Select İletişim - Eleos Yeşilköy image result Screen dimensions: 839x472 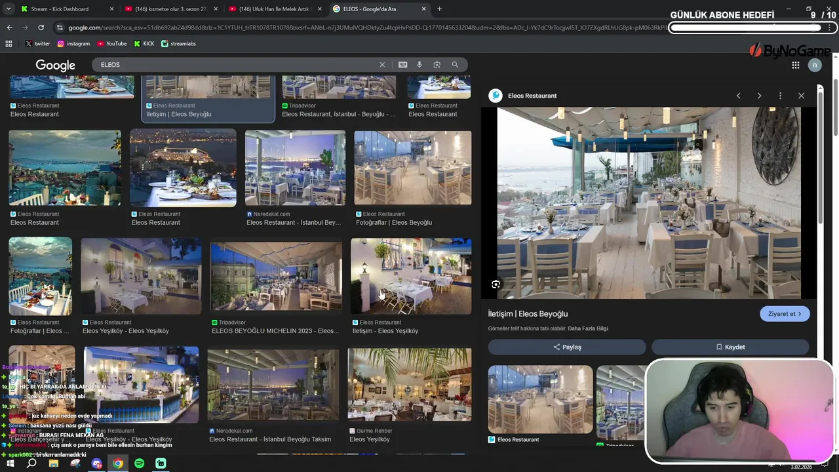coord(411,276)
